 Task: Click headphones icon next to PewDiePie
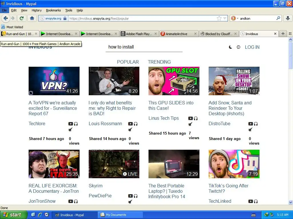pos(136,196)
